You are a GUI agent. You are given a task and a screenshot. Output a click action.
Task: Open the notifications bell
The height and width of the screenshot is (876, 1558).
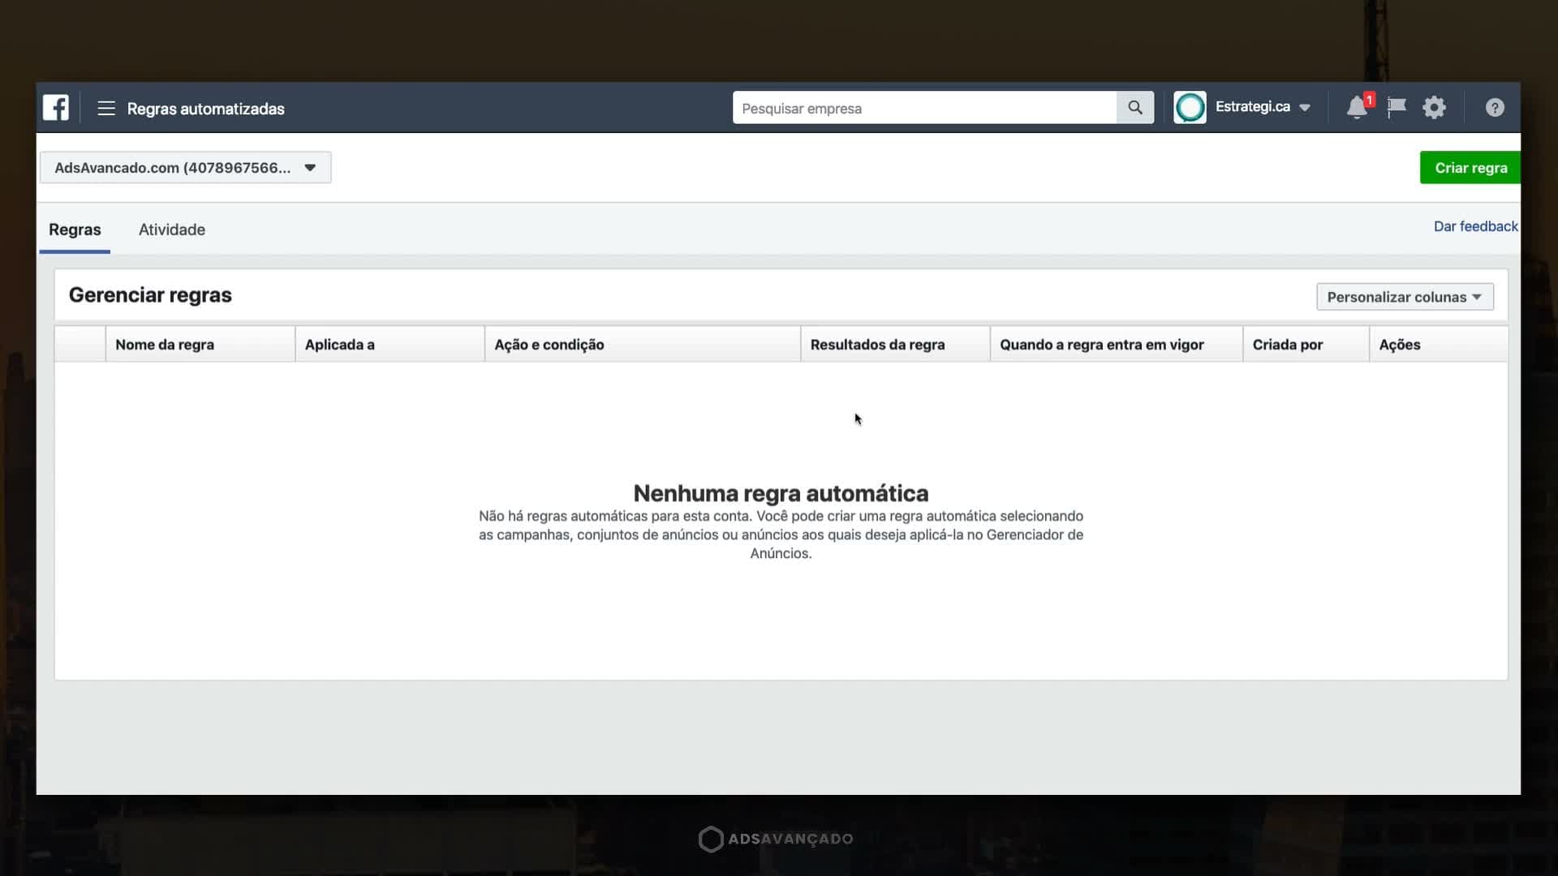pos(1357,107)
